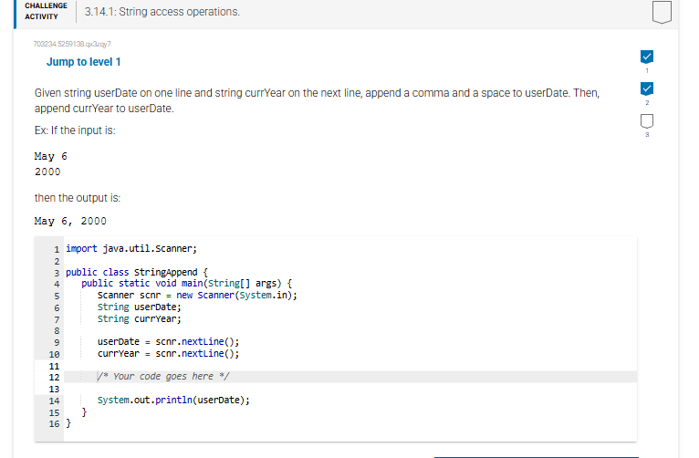Click the activity title '3.14.1: String access operations.'
The height and width of the screenshot is (458, 699).
pyautogui.click(x=162, y=12)
